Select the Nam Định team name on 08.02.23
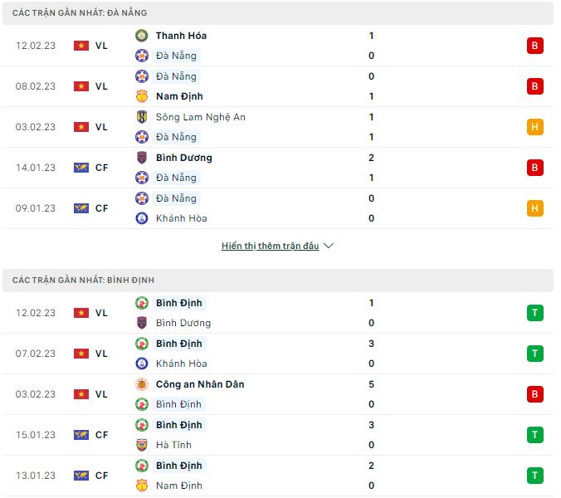Viewport: 561px width, 498px height. click(x=179, y=96)
